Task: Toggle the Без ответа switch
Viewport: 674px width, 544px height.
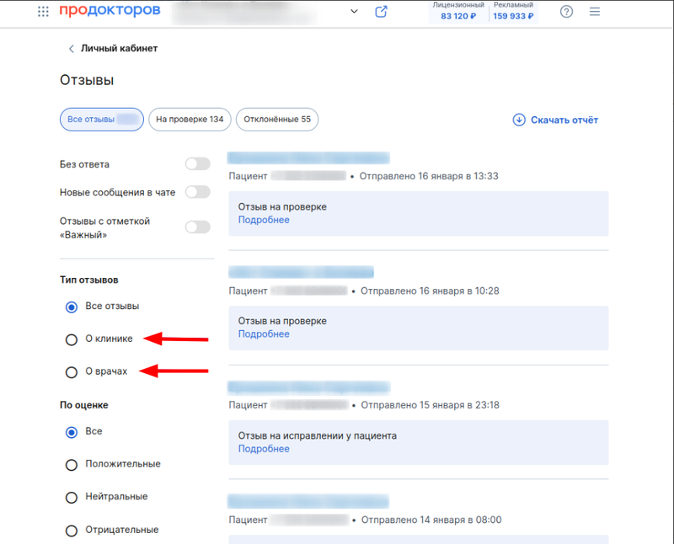Action: tap(197, 164)
